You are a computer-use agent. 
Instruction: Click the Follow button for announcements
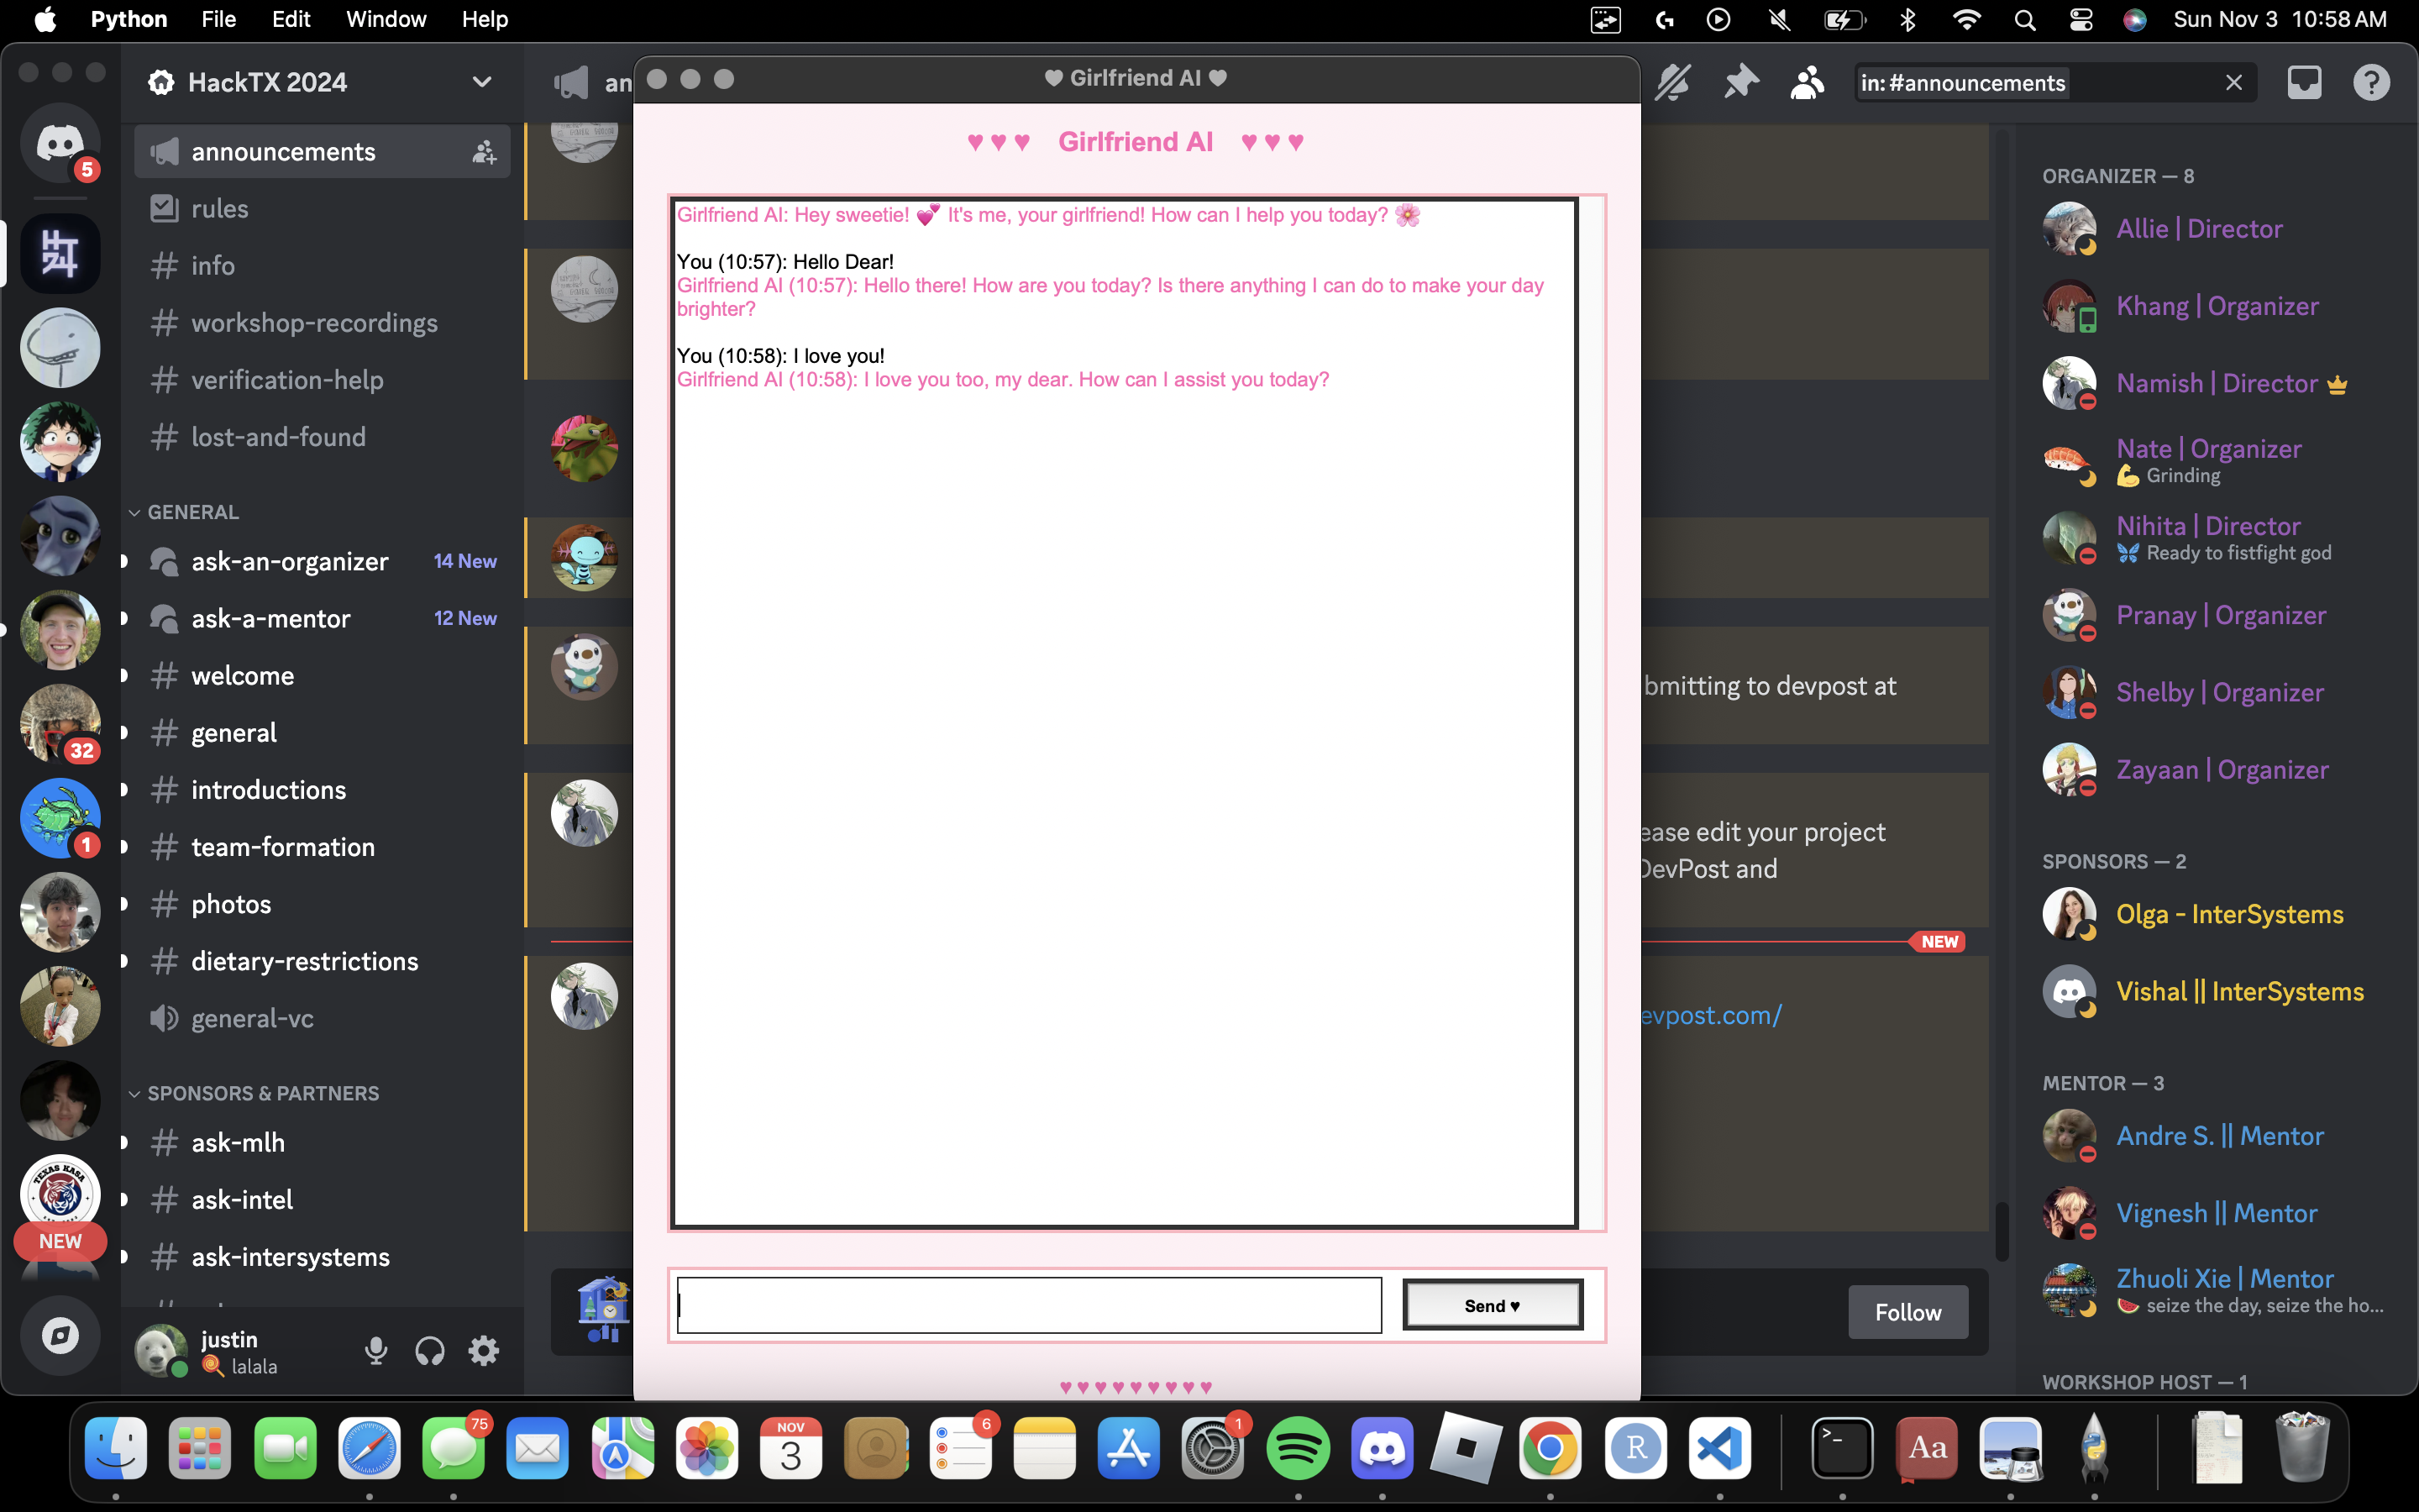(x=1907, y=1312)
